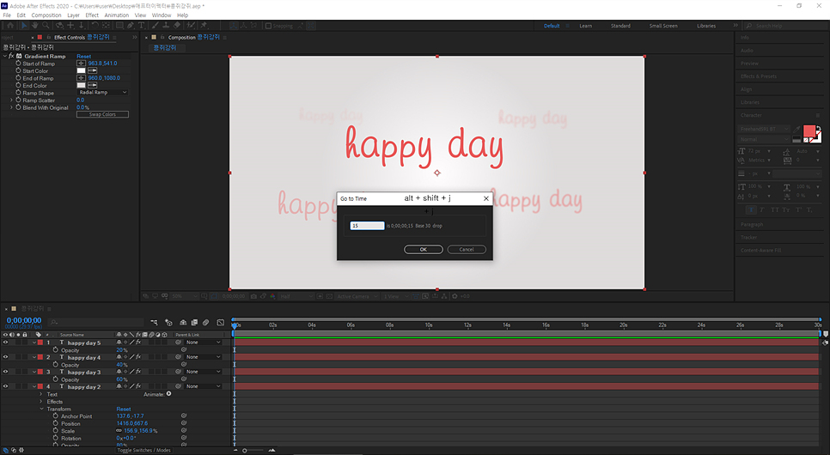830x455 pixels.
Task: Collapse the happy day 5 layer
Action: click(x=34, y=343)
